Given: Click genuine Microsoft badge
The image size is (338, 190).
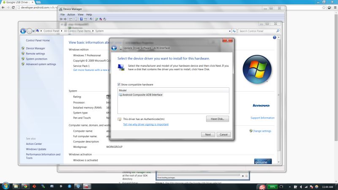Looking at the screenshot, I should coord(263,161).
